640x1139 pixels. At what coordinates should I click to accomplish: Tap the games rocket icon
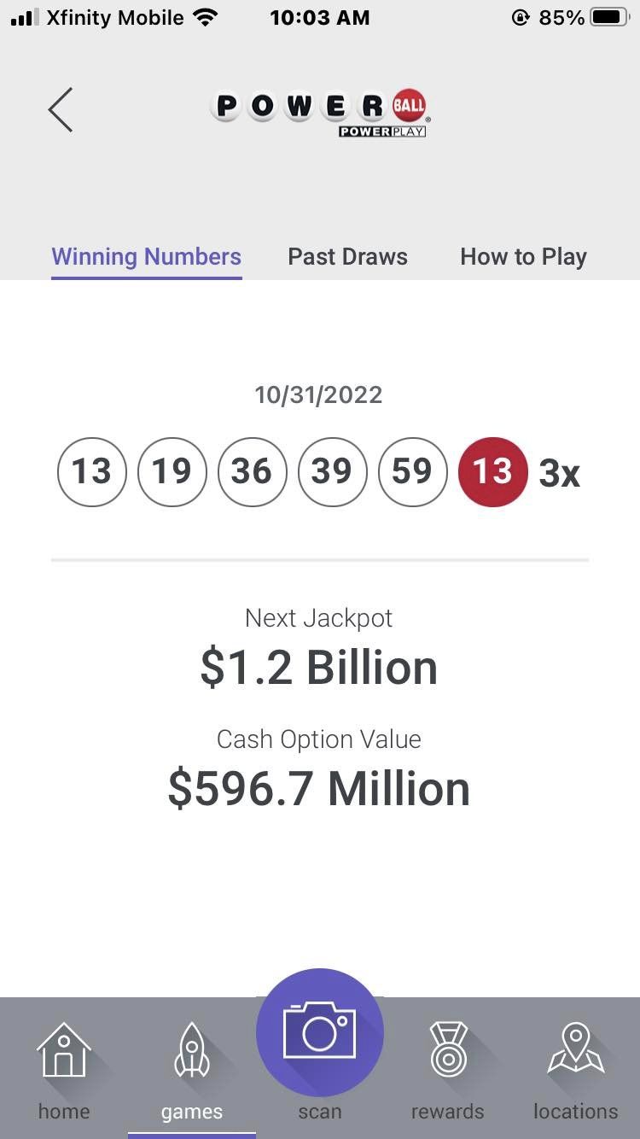point(192,1050)
